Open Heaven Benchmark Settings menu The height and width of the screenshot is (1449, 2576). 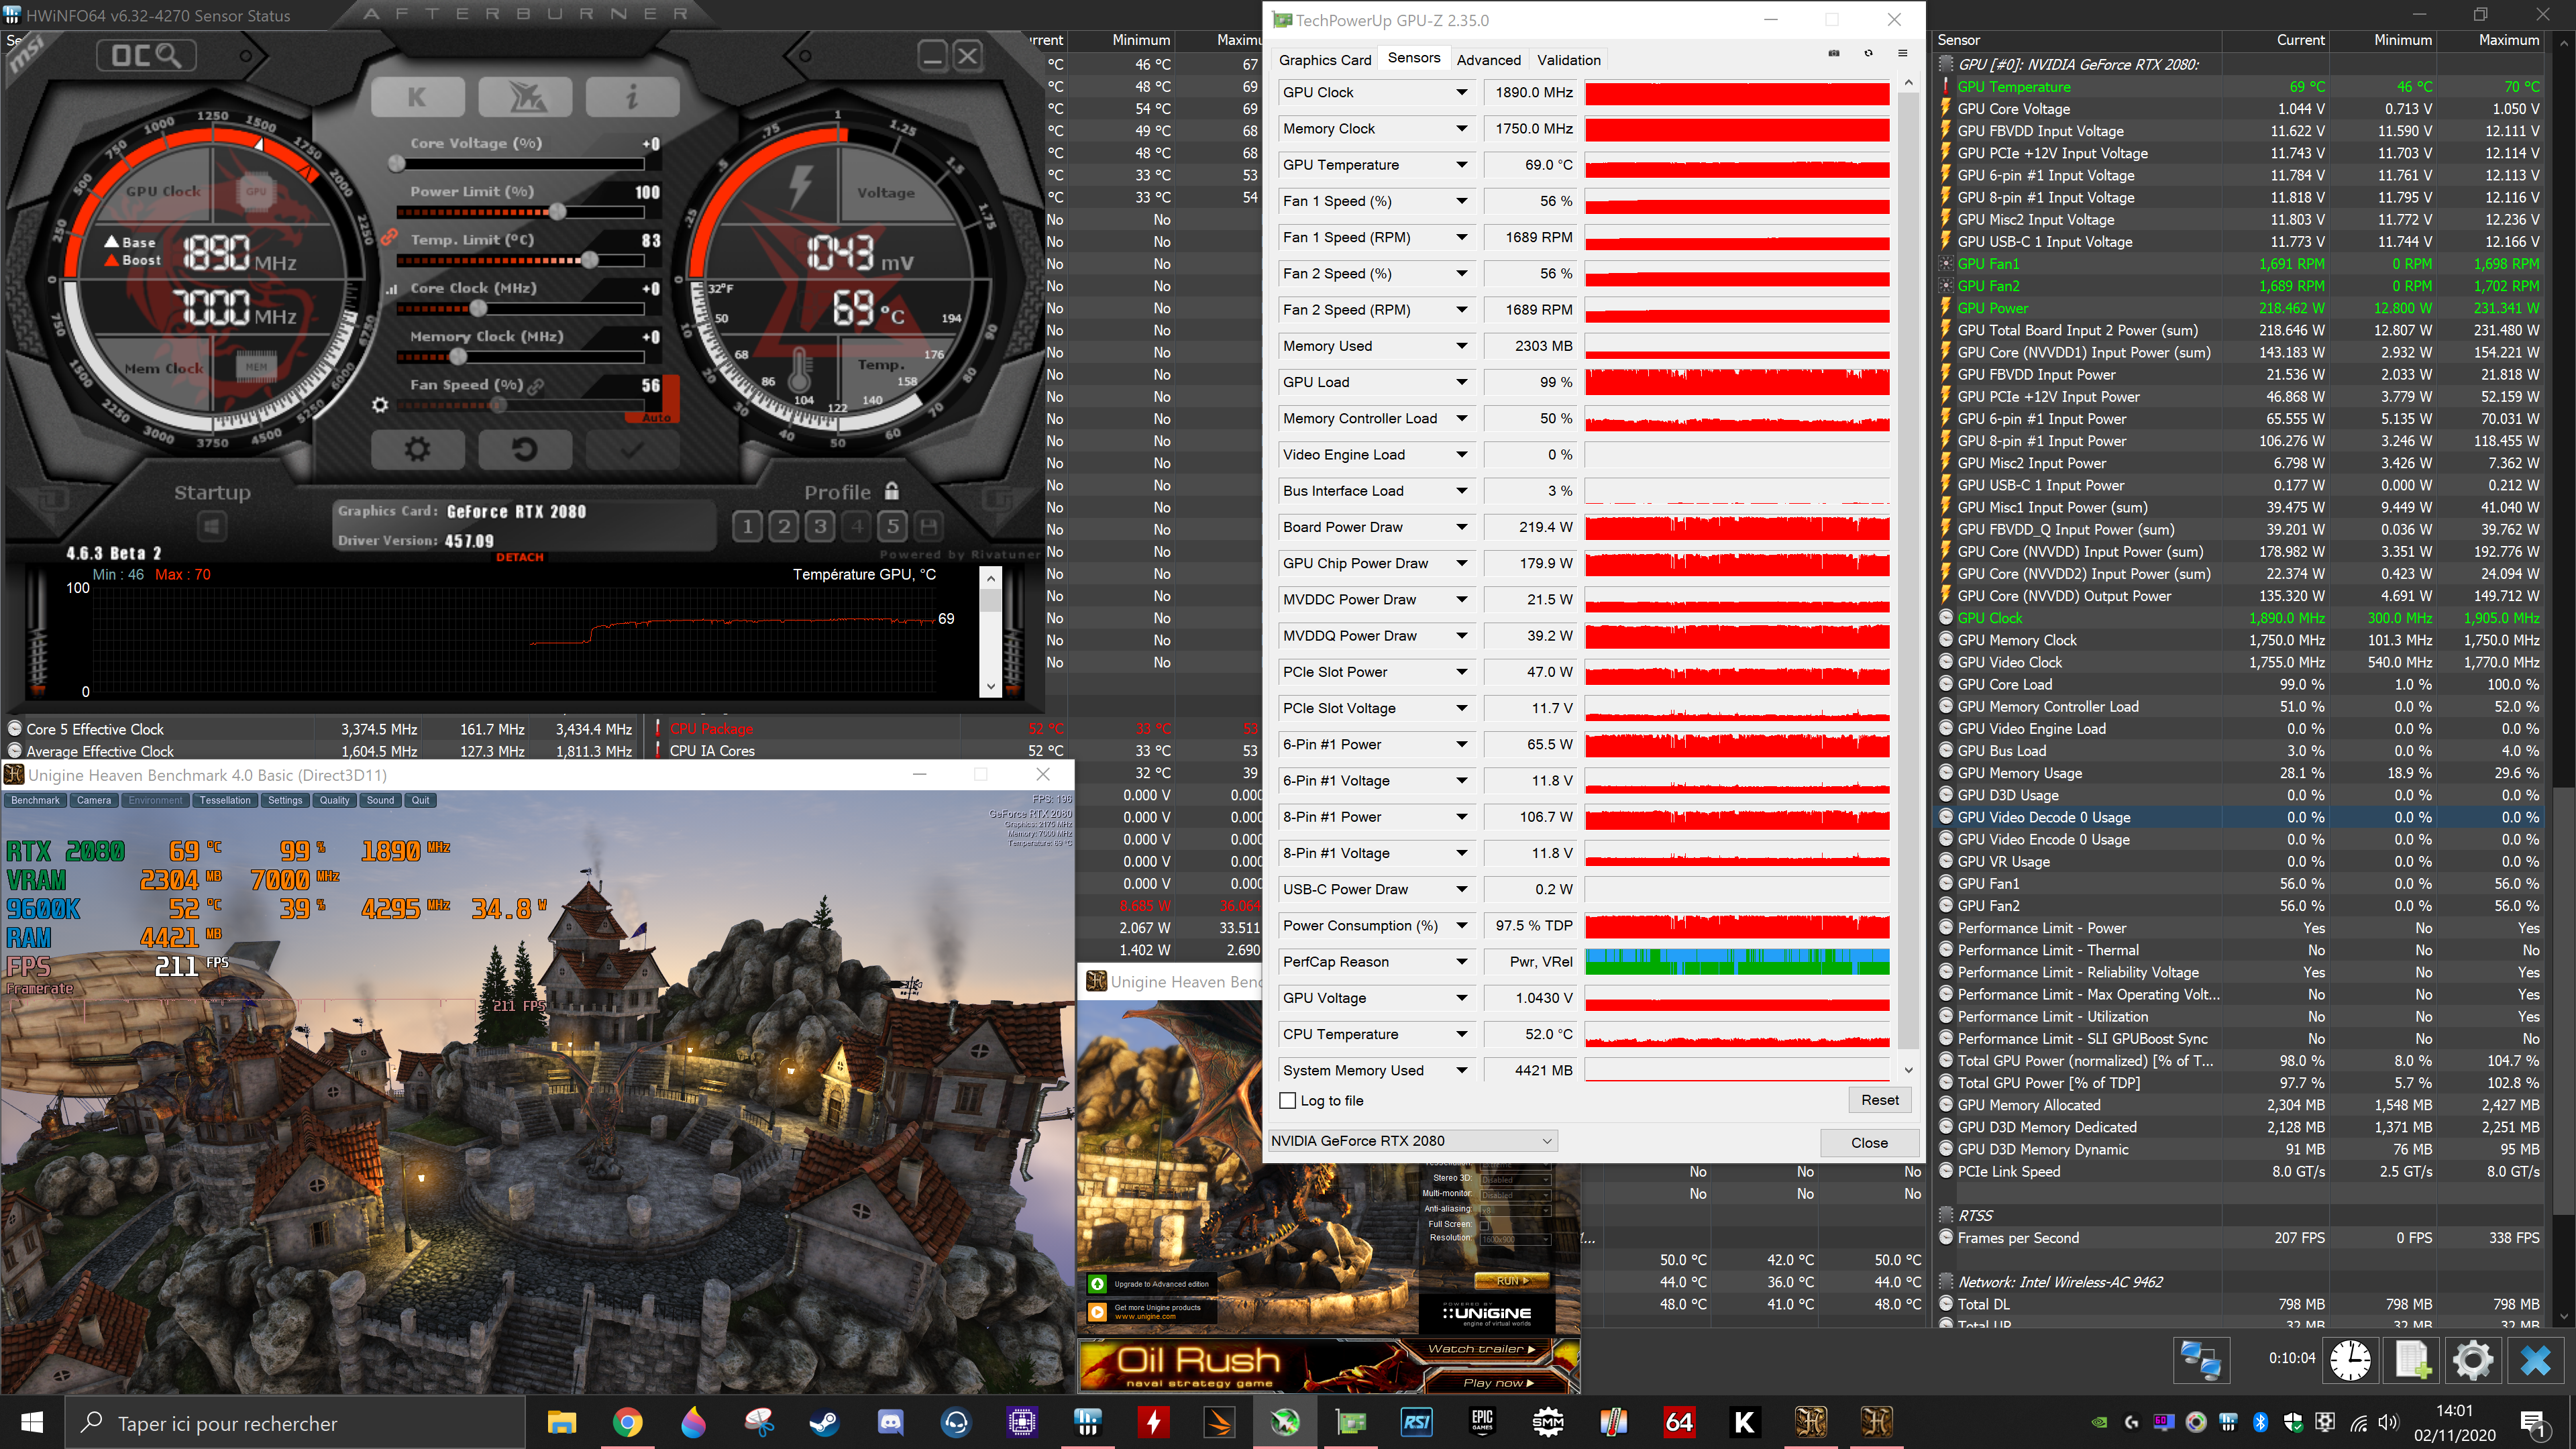pos(285,800)
